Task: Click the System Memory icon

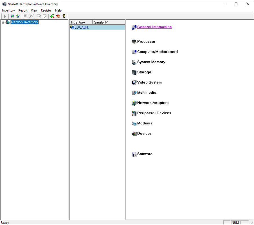Action: (x=134, y=62)
